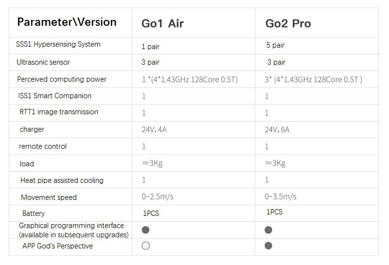This screenshot has width=389, height=265.
Task: Click the Heat pipe assisted cooling label
Action: point(62,180)
